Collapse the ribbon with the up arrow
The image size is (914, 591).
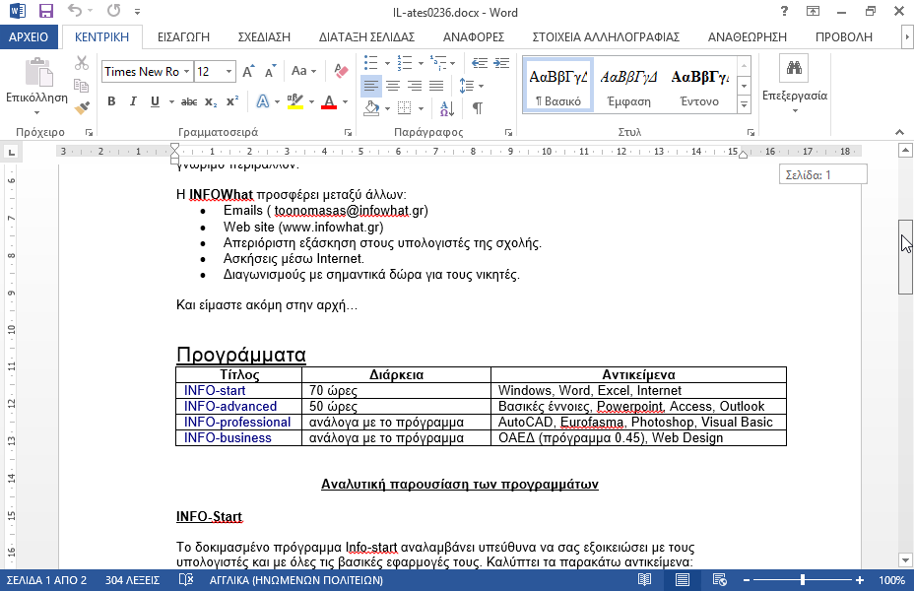[899, 132]
